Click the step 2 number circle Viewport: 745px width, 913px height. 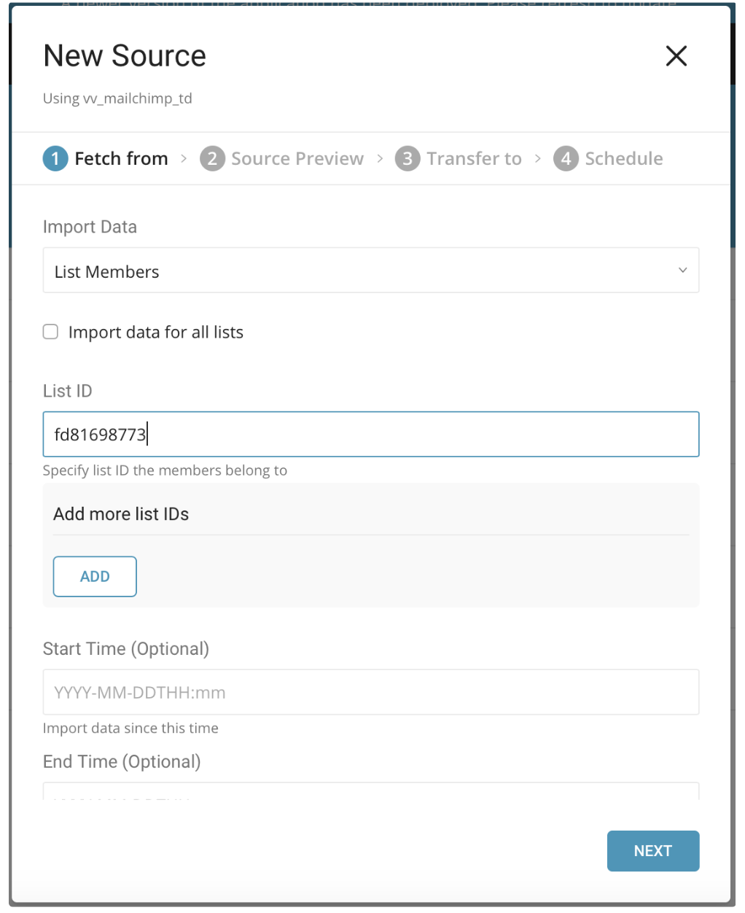(212, 159)
